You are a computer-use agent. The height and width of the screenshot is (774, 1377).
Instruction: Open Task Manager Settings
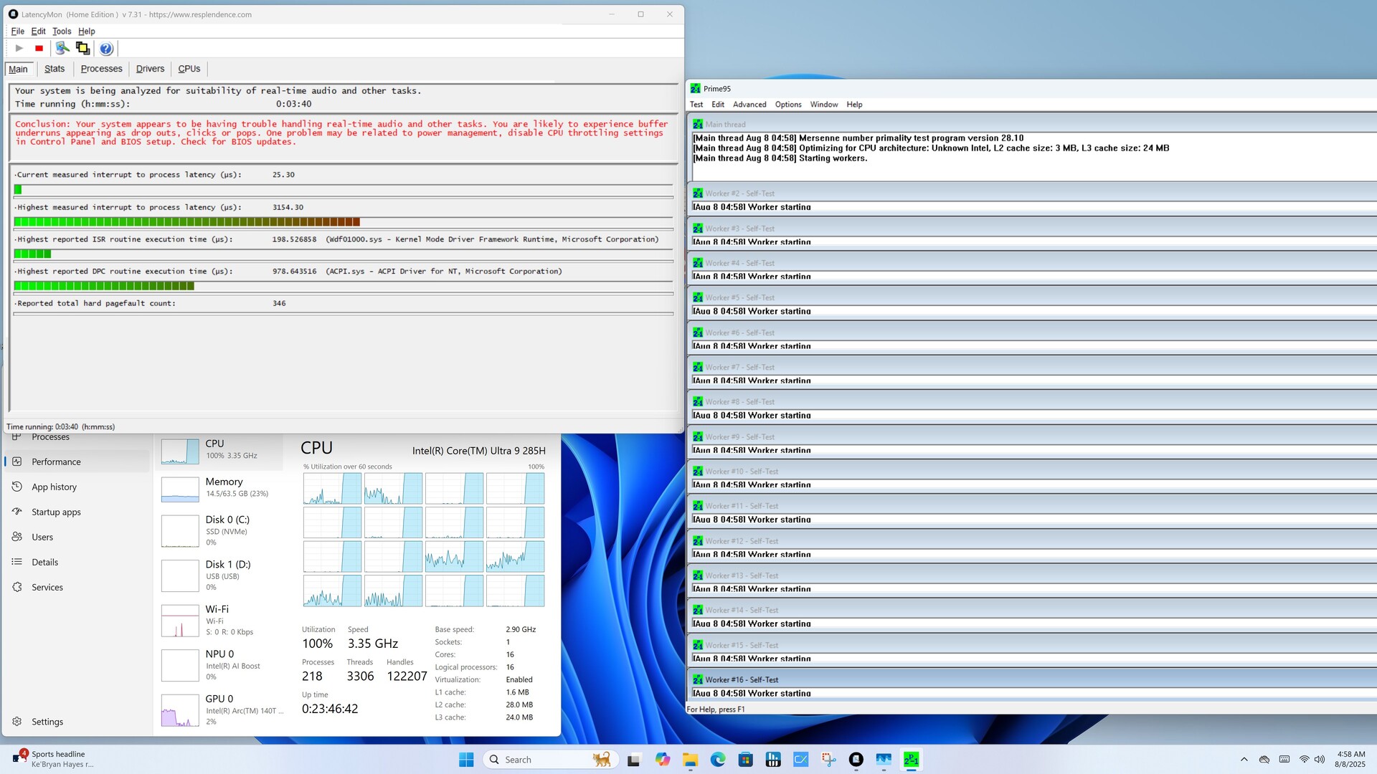click(77, 722)
